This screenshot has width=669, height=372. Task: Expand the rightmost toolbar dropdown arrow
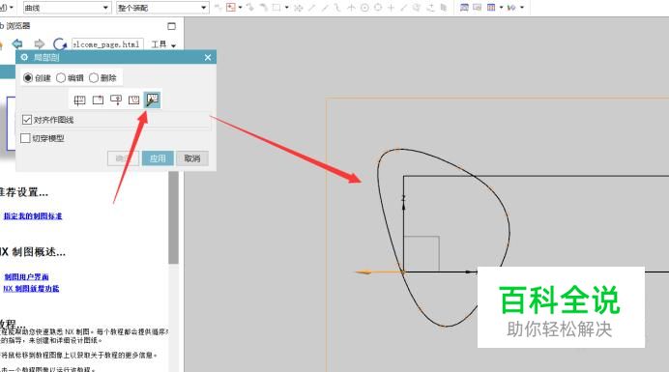(x=522, y=8)
